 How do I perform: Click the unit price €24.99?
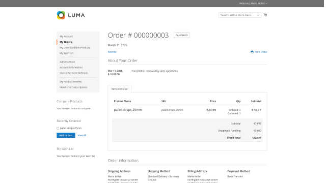(x=211, y=110)
